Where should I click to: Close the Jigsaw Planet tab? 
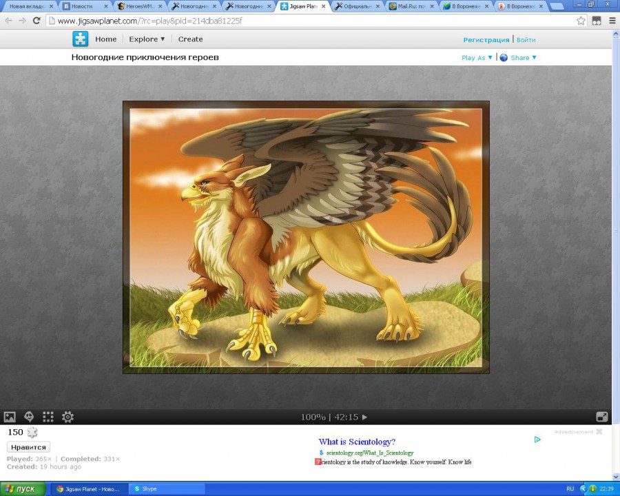click(x=323, y=6)
